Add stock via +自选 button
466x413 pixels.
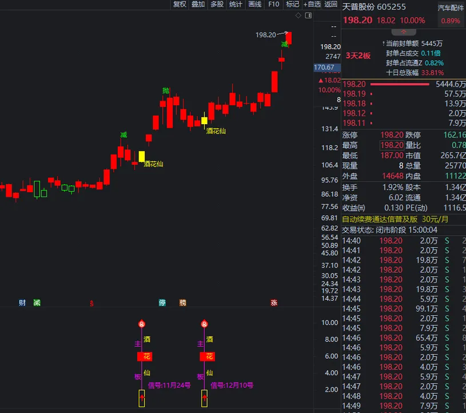pos(312,5)
